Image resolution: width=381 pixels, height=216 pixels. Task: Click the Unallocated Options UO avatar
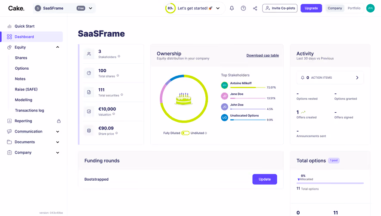[x=225, y=117]
